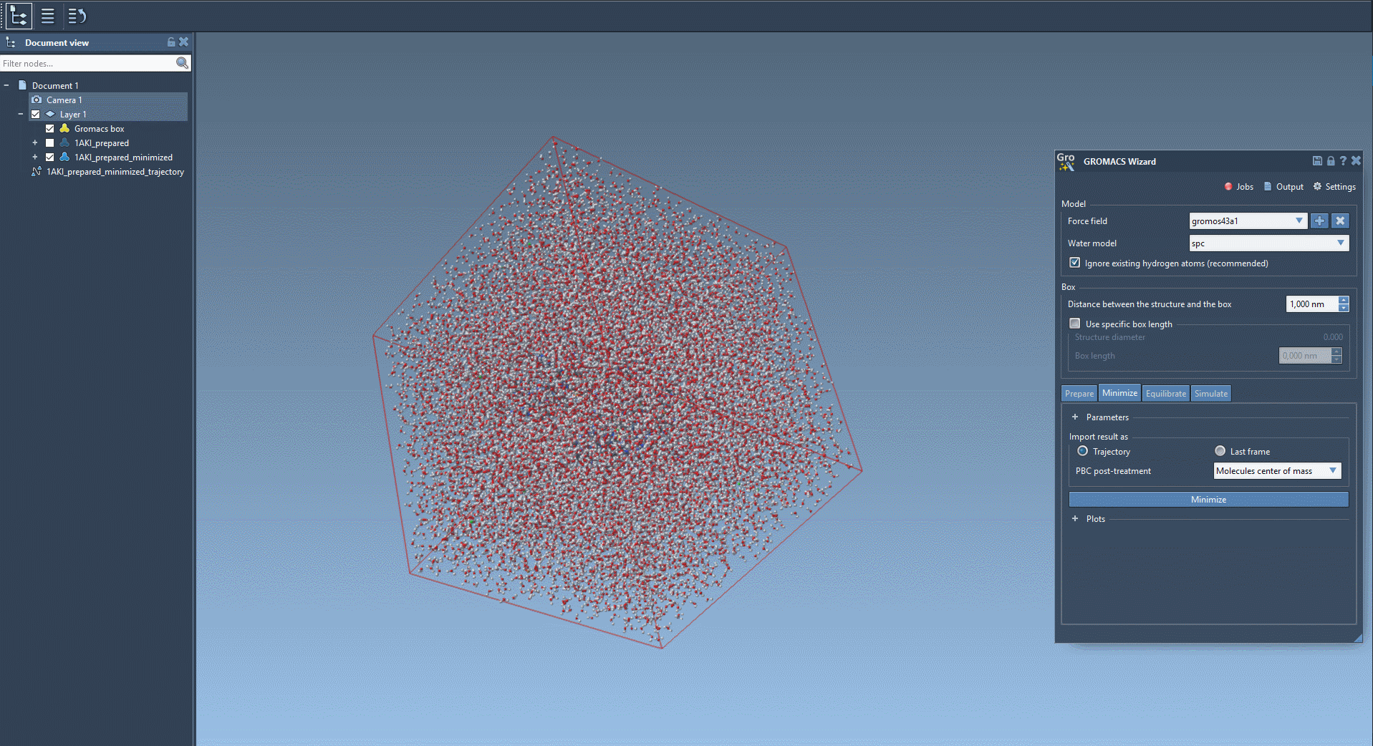Open the Jobs link in wizard
Viewport: 1373px width, 746px height.
[1239, 187]
